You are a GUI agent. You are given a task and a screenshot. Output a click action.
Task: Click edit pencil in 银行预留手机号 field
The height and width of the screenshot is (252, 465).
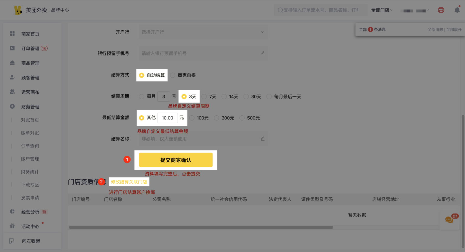(x=262, y=53)
